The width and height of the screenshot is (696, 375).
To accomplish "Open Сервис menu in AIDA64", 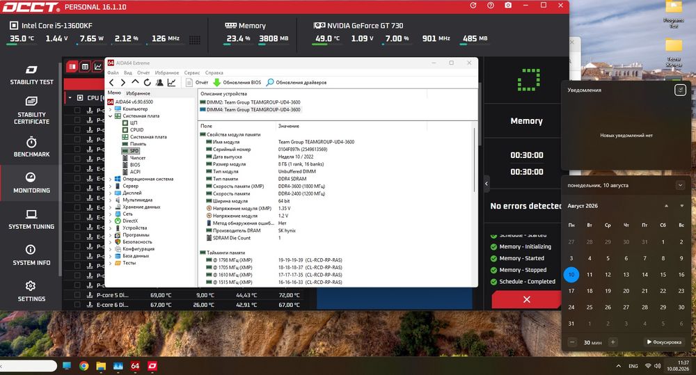I will pyautogui.click(x=192, y=73).
